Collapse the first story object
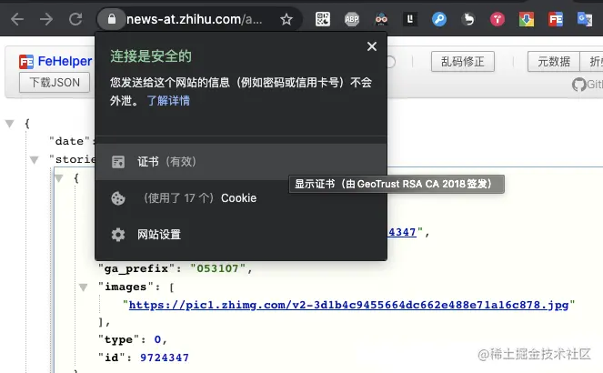Image resolution: width=603 pixels, height=373 pixels. point(59,178)
